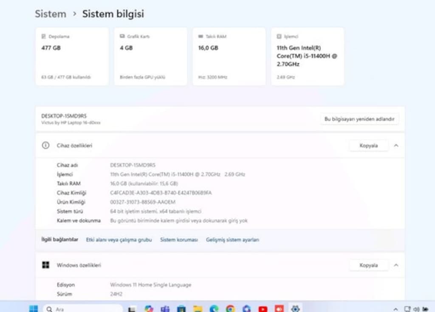The height and width of the screenshot is (312, 435).
Task: Collapse the Windows özellikleri section
Action: click(396, 265)
